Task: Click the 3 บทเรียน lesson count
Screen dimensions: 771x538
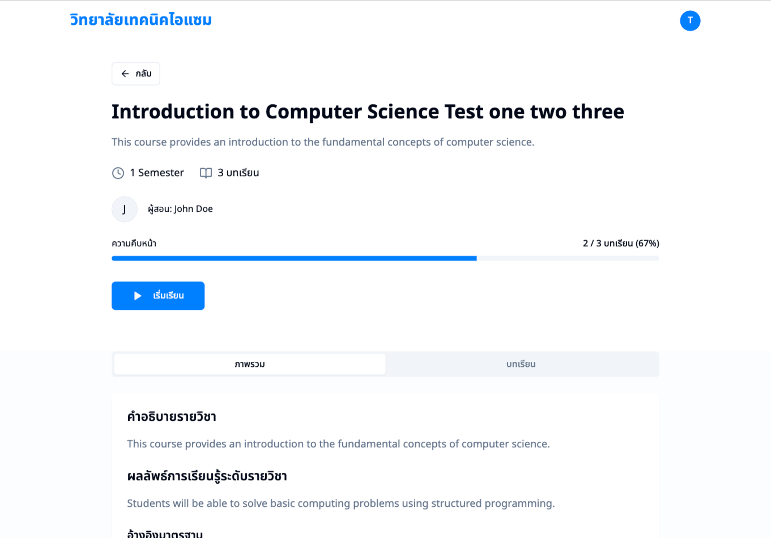Action: pos(238,173)
